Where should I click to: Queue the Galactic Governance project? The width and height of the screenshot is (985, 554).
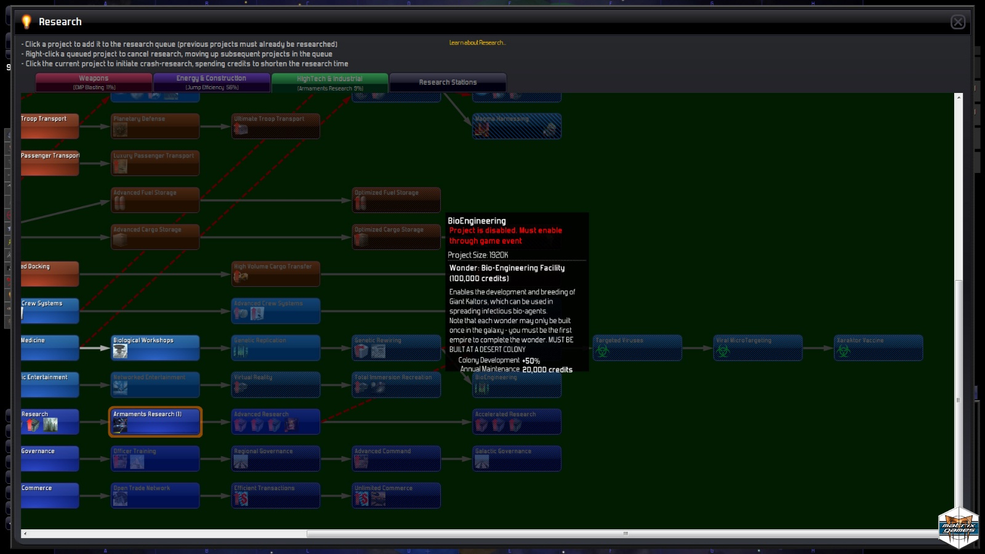click(x=517, y=459)
